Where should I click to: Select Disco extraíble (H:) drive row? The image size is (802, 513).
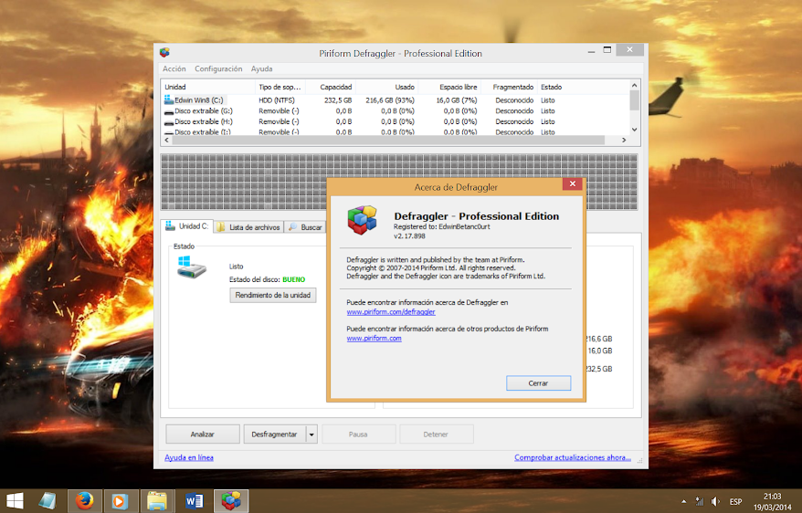point(395,121)
